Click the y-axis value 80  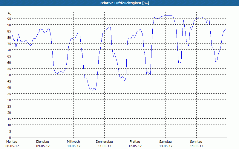coord(9,38)
